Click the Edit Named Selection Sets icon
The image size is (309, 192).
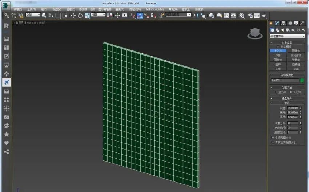(161, 16)
